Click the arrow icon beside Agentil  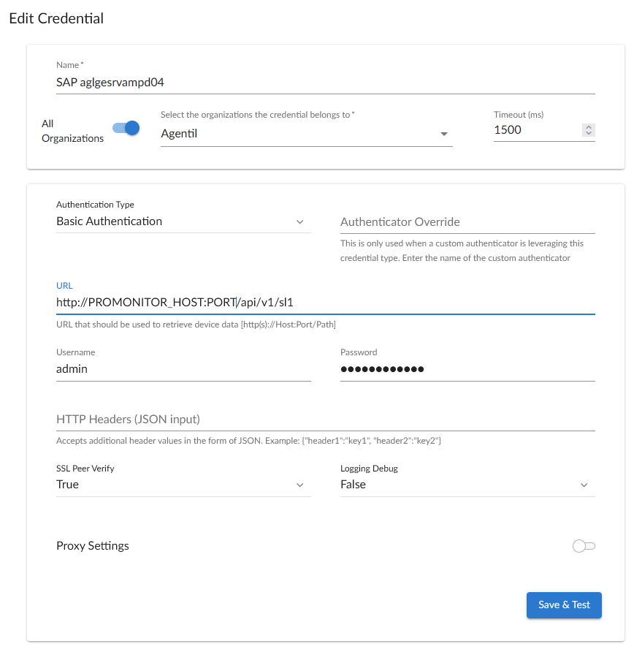point(443,135)
